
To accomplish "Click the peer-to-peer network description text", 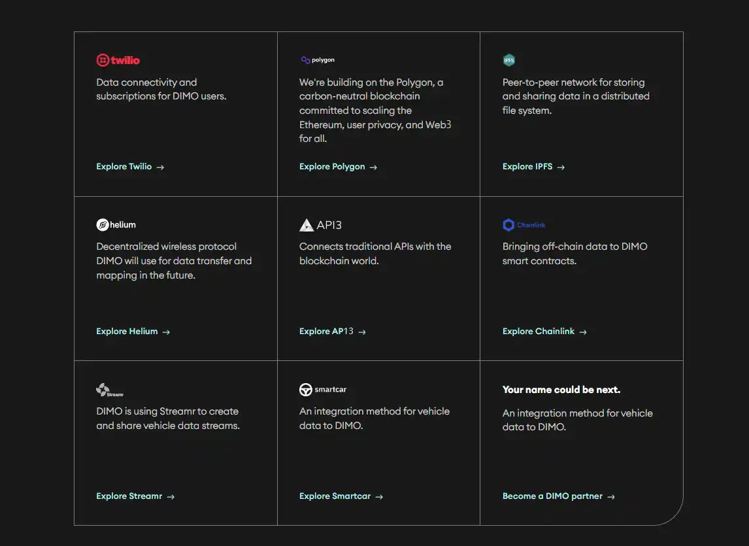I will (x=576, y=96).
